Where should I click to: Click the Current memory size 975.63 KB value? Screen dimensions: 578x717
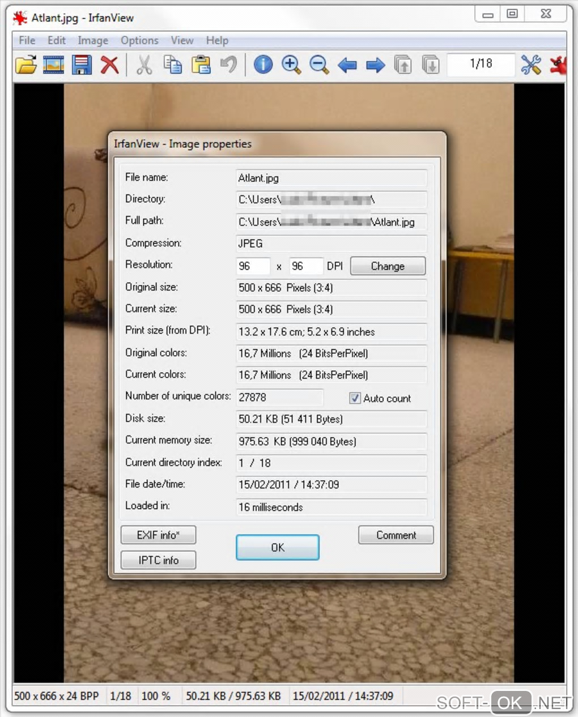point(331,441)
